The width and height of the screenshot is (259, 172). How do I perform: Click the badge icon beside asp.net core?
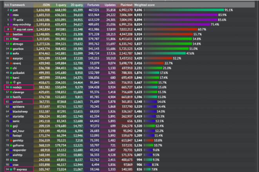(14, 29)
